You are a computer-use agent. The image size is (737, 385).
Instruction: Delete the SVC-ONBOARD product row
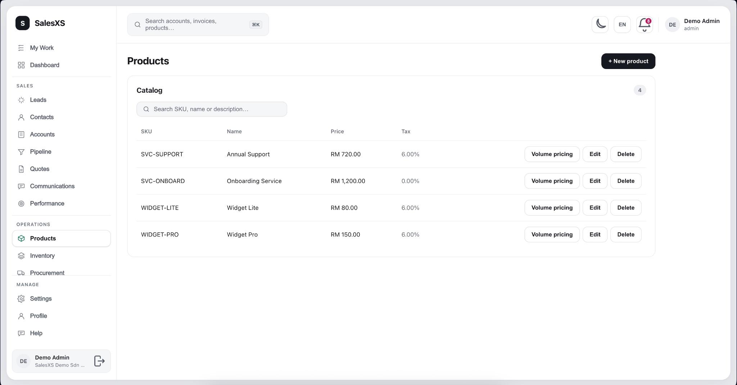click(626, 181)
